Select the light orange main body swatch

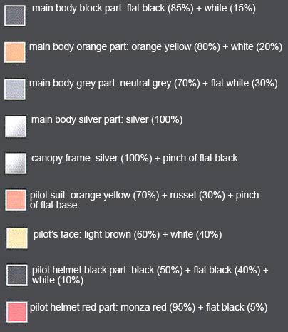click(15, 52)
